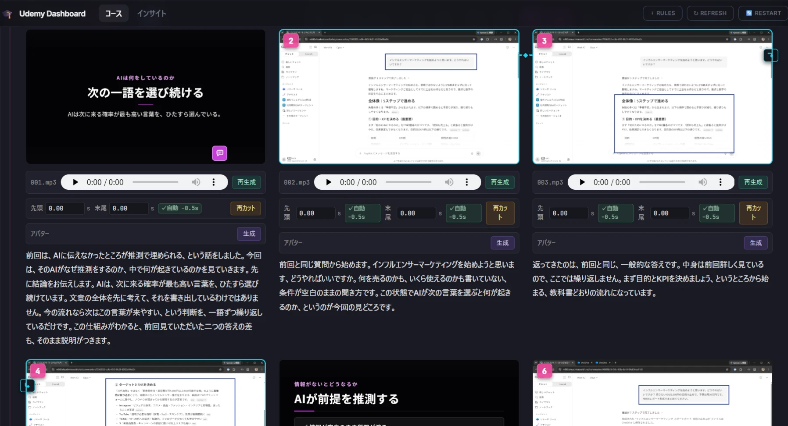The height and width of the screenshot is (426, 788).
Task: Play the 001.mp3 audio
Action: pyautogui.click(x=75, y=182)
